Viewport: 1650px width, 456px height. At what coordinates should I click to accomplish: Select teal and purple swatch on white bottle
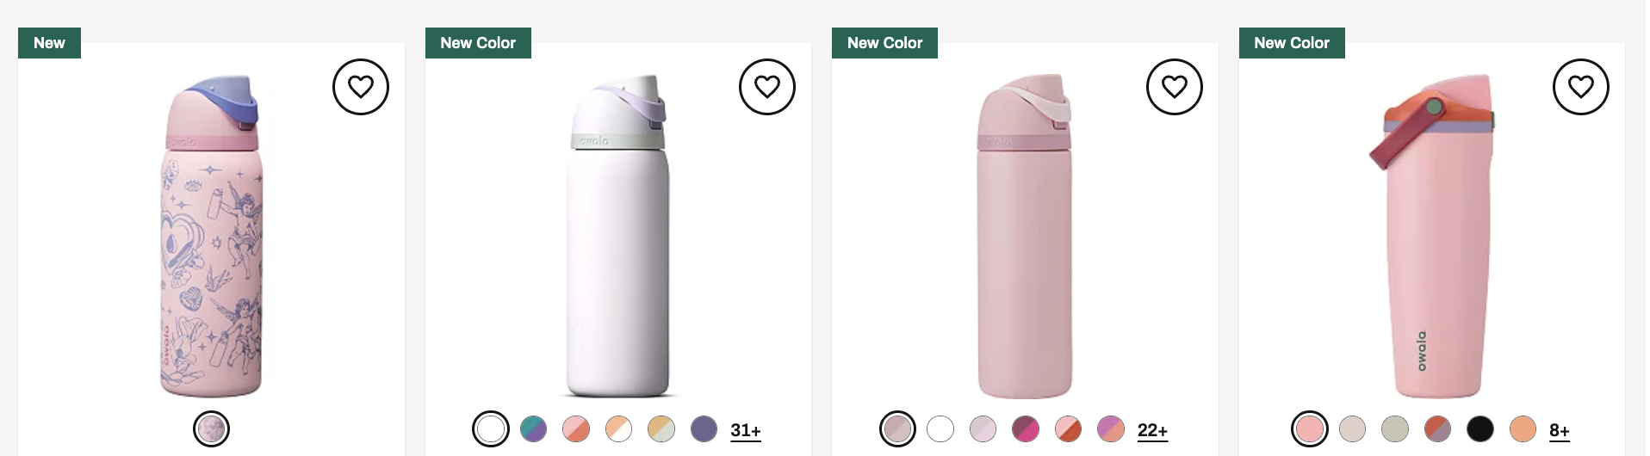(x=534, y=428)
